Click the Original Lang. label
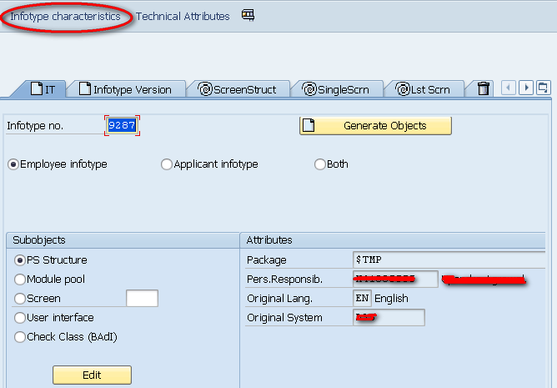The width and height of the screenshot is (557, 388). (279, 299)
